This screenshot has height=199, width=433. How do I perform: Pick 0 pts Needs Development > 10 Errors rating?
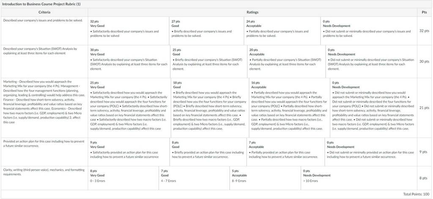click(x=359, y=178)
